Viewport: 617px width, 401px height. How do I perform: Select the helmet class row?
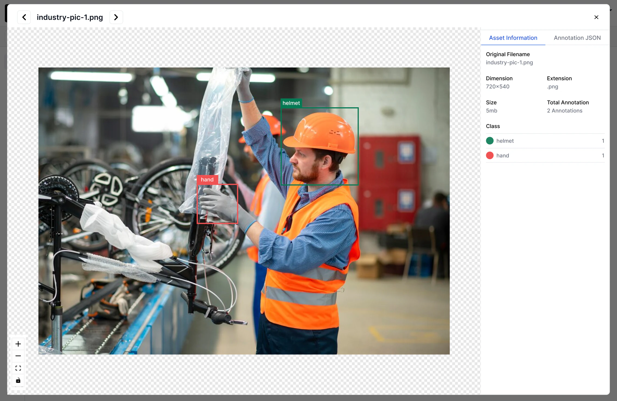[545, 141]
